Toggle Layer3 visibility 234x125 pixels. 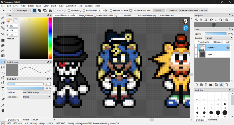196,48
